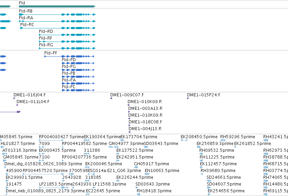Select the Pld-RA transcript label
This screenshot has height=196, width=288.
(x=26, y=18)
